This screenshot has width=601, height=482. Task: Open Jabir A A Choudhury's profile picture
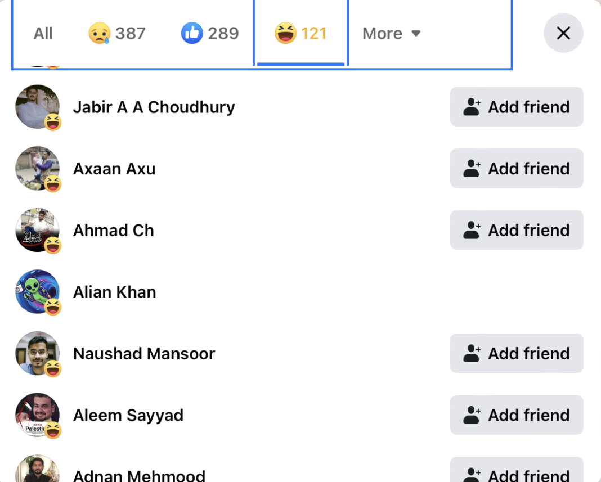(x=37, y=107)
